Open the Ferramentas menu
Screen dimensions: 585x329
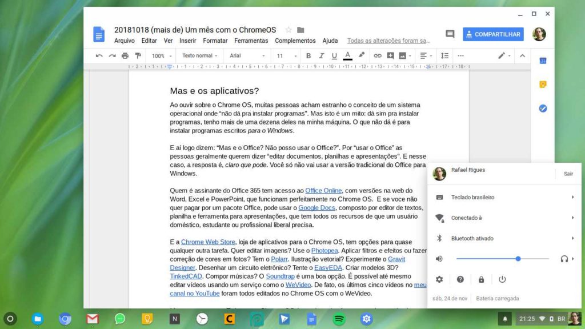251,41
